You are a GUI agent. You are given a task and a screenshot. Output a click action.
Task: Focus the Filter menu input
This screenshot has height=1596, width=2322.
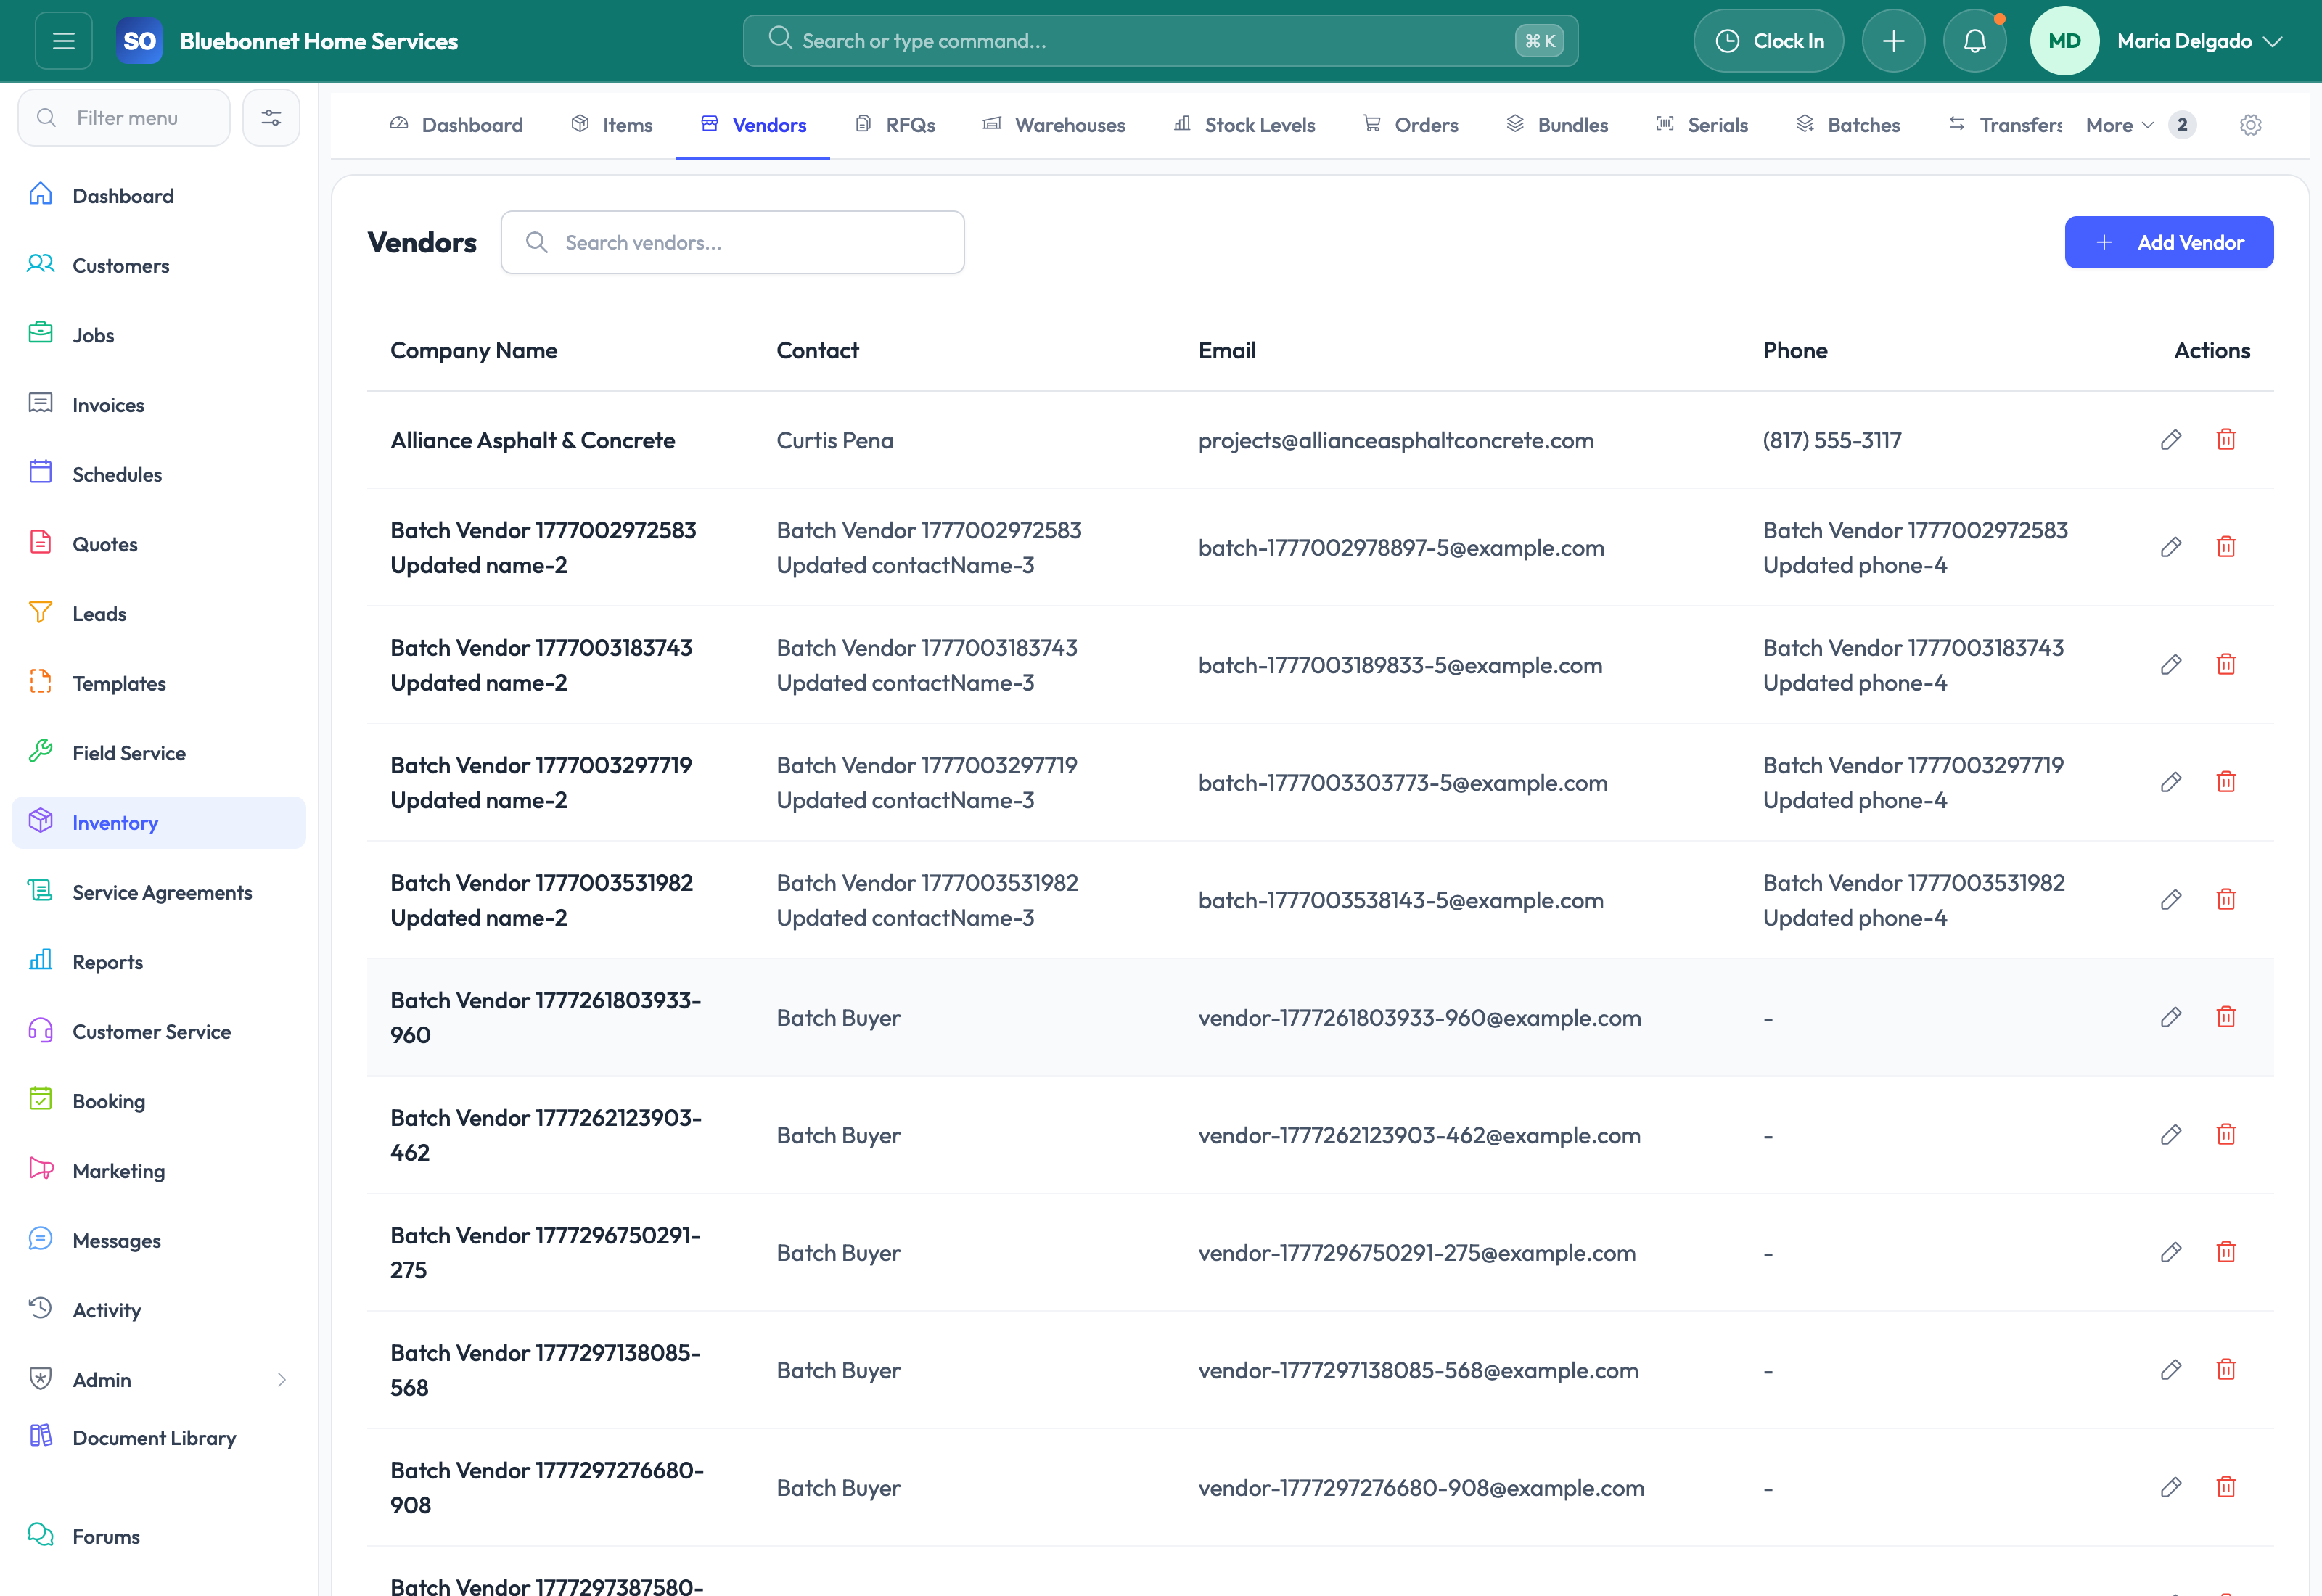coord(124,118)
